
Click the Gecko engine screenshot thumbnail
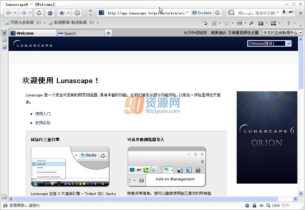tap(70, 166)
